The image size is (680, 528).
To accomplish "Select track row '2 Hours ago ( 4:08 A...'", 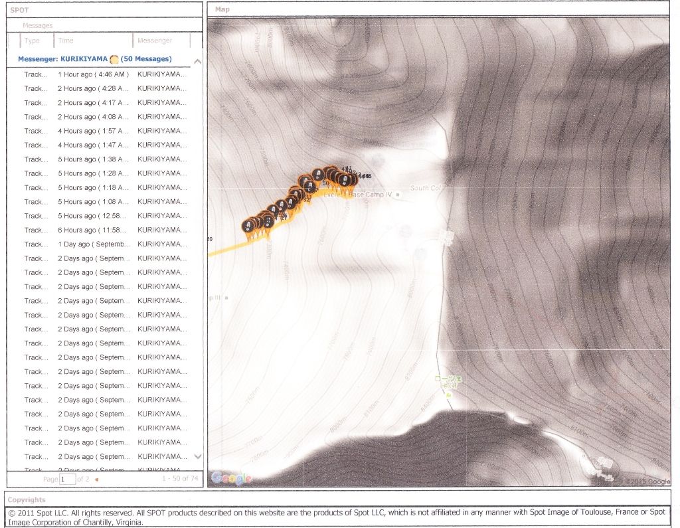I will pos(104,117).
